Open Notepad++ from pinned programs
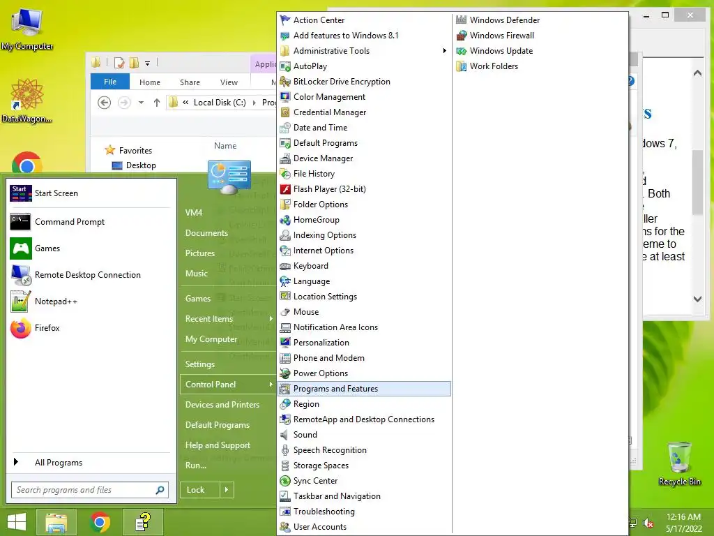The image size is (714, 536). pos(90,301)
